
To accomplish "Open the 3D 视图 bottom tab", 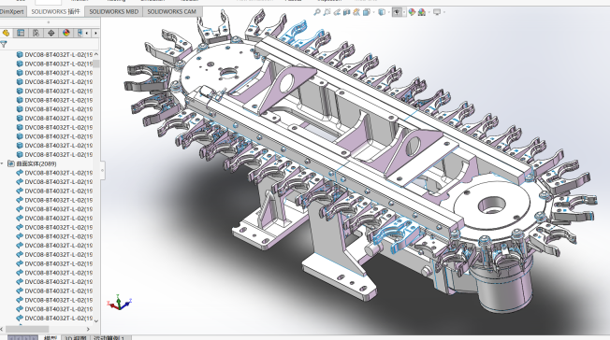I will (76, 338).
